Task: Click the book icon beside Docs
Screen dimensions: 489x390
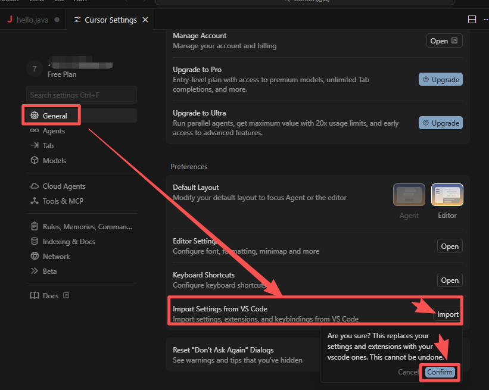Action: pyautogui.click(x=35, y=295)
